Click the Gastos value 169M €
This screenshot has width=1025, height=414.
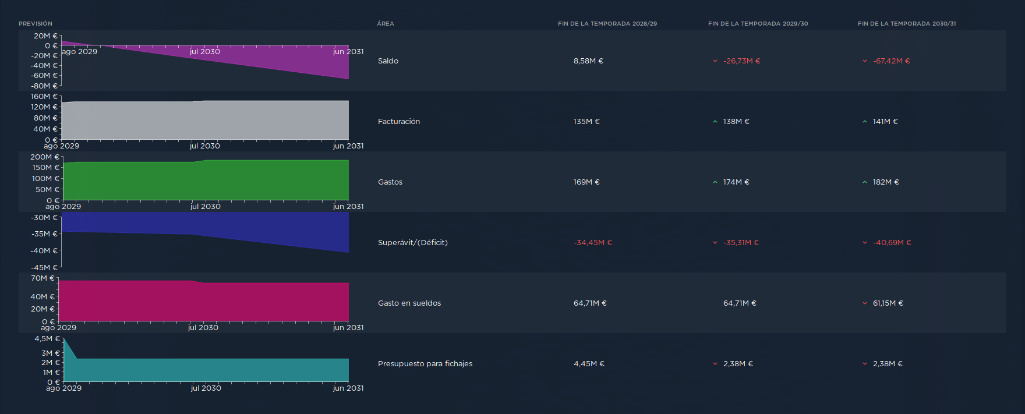(586, 182)
